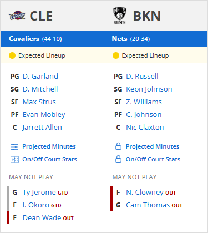Open D. Garland's player page
The image size is (208, 233).
tap(40, 77)
